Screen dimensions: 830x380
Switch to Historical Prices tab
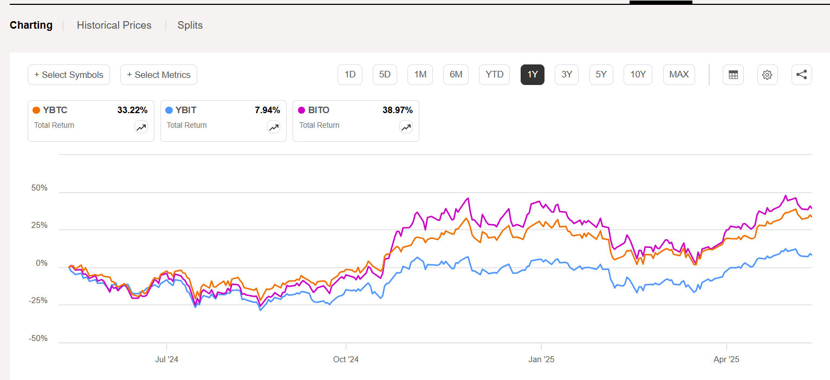114,25
